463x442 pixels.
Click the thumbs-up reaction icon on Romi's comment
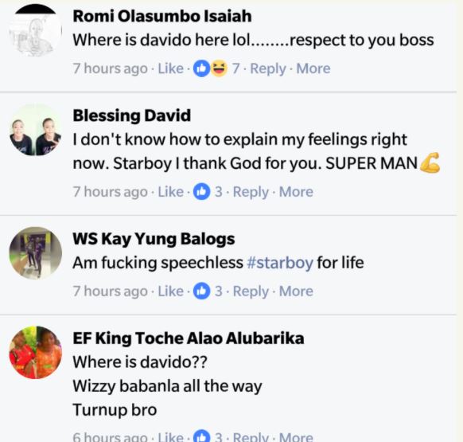[x=201, y=68]
